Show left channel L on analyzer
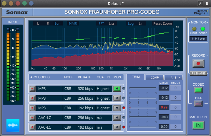This screenshot has height=136, width=211. (38, 23)
